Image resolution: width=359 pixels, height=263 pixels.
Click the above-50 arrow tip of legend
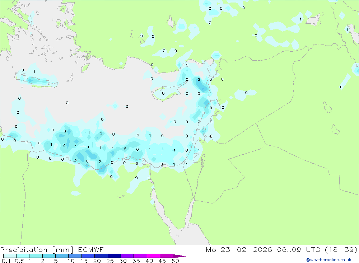179,256
